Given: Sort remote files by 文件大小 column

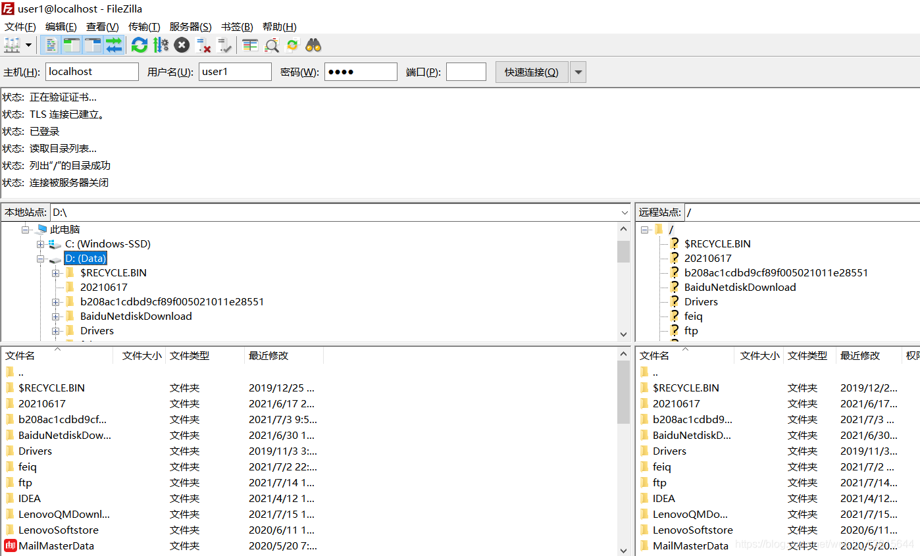Looking at the screenshot, I should click(x=760, y=355).
